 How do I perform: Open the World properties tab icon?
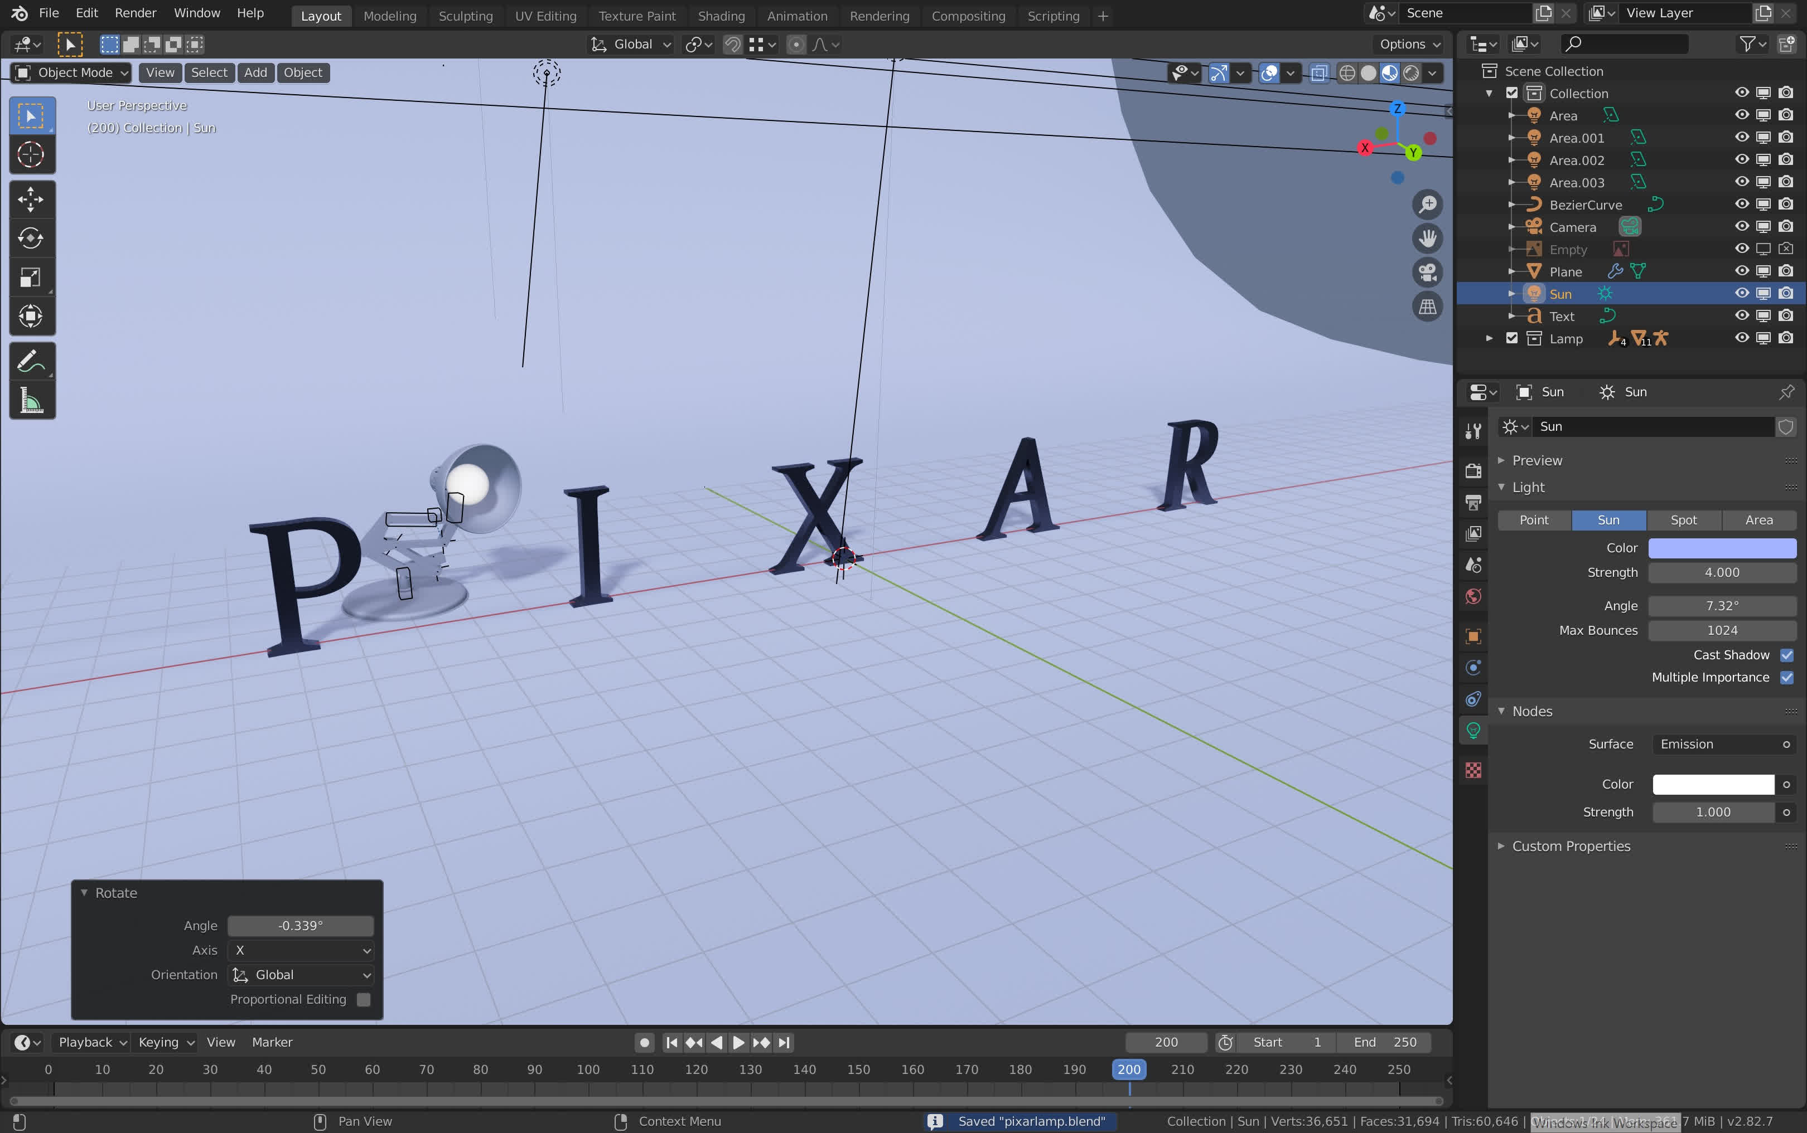point(1473,596)
